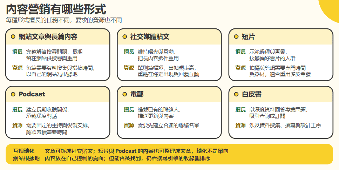Click the line 單則篇幅短、出帖頻率高
Viewport: 339px width, 170px height.
point(166,68)
